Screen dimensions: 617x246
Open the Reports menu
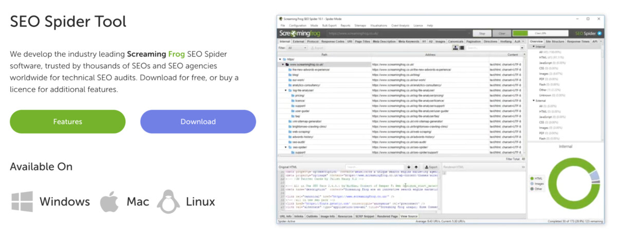[346, 26]
